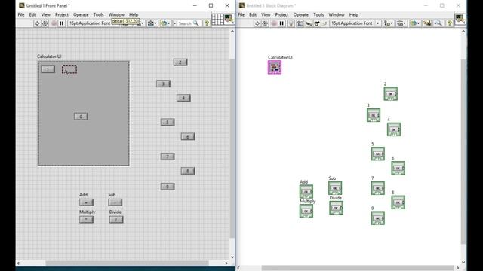Click Pause button in Front Panel toolbar
The image size is (483, 271).
[x=62, y=23]
